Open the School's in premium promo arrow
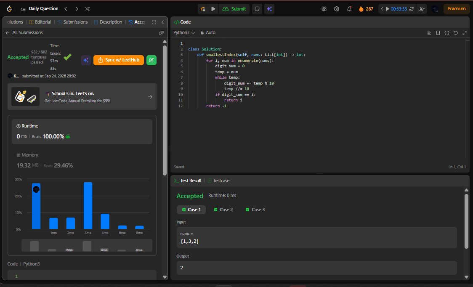Screen dimensions: 473x287 tap(150, 96)
